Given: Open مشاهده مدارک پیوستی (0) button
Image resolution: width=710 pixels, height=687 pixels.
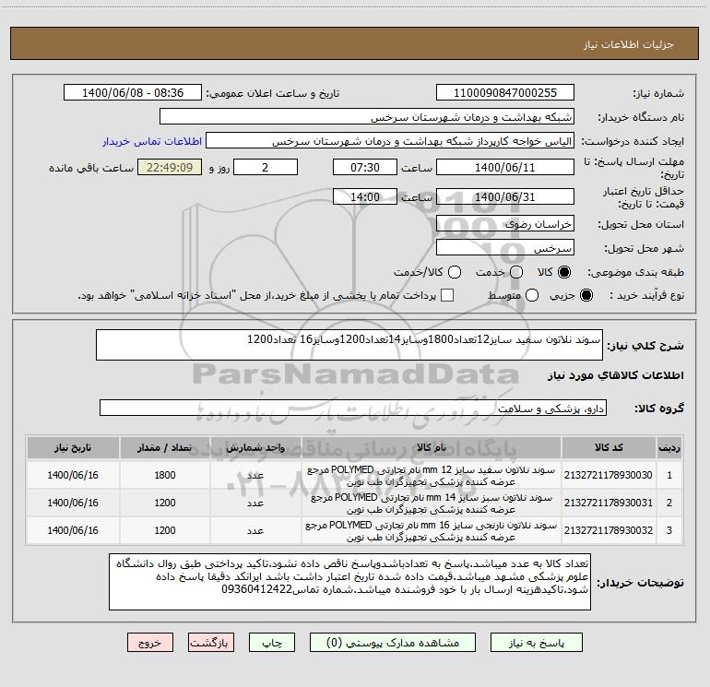Looking at the screenshot, I should [393, 643].
